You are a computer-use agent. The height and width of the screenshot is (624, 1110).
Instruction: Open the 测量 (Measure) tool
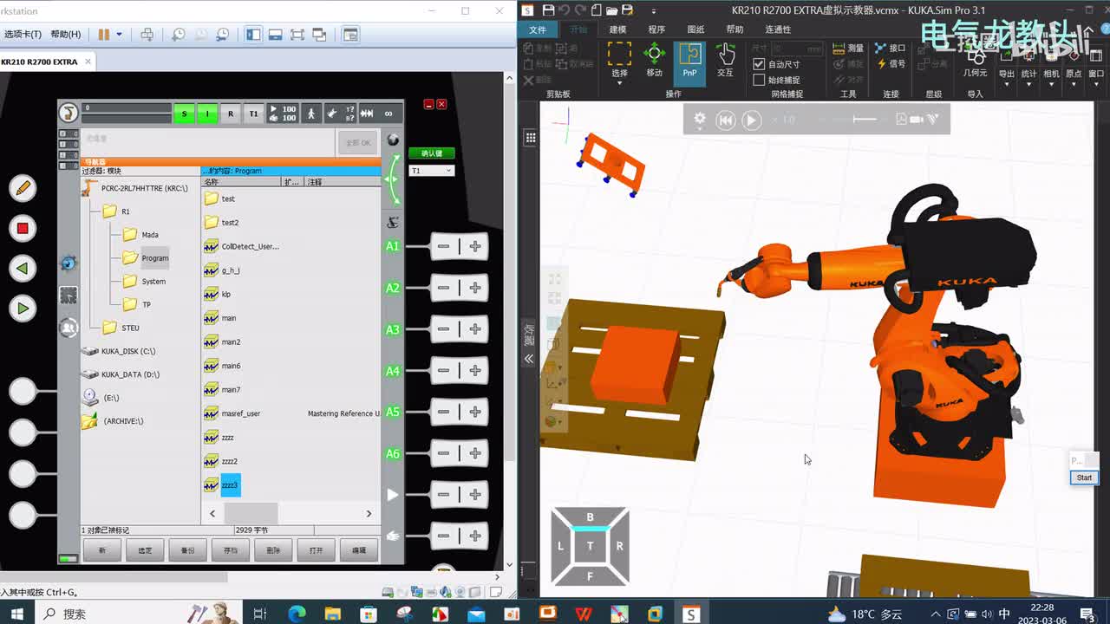847,49
